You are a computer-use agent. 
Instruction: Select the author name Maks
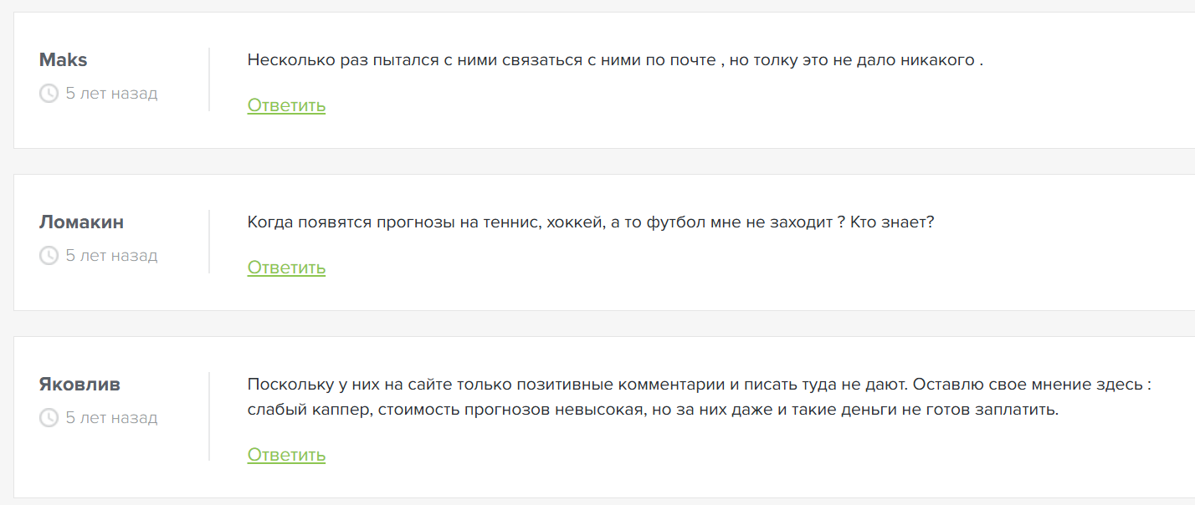pyautogui.click(x=64, y=59)
